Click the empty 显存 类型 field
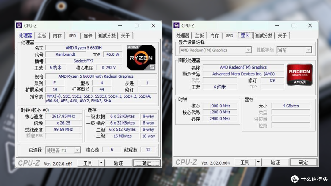This screenshot has width=331, height=186. pos(291,112)
